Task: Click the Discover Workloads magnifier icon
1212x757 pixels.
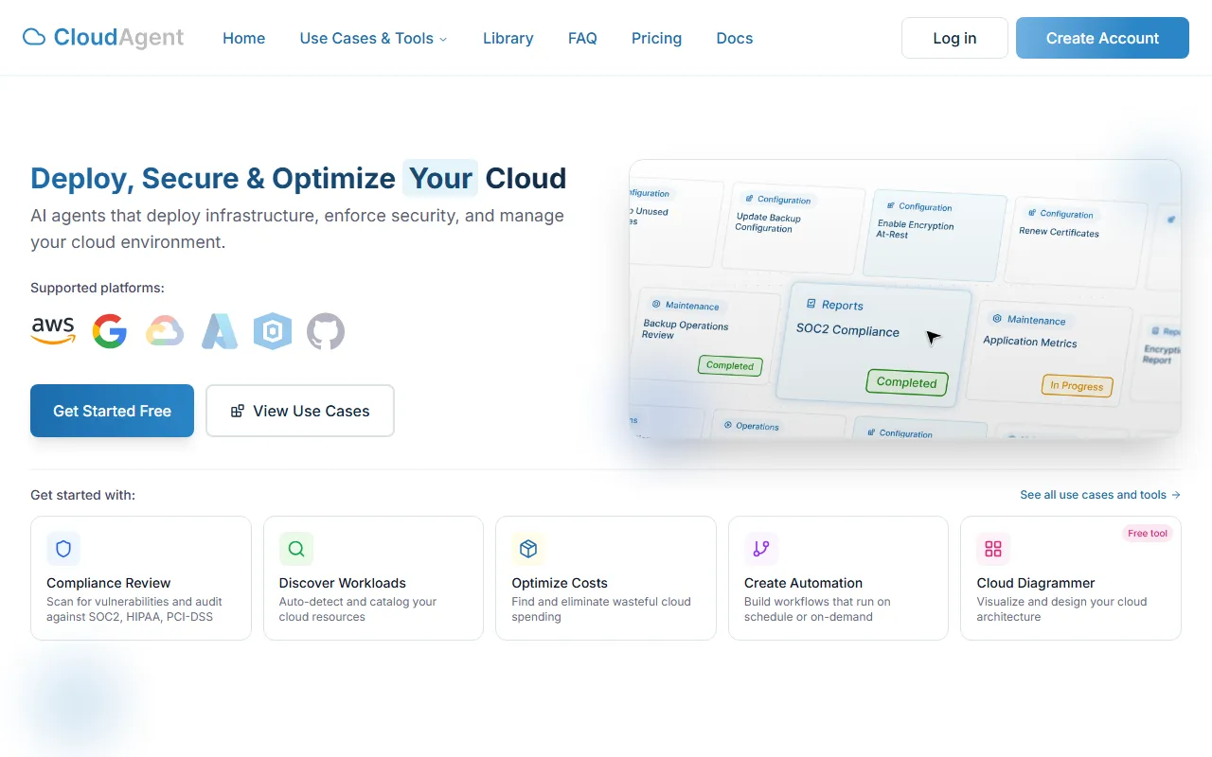Action: pos(296,549)
